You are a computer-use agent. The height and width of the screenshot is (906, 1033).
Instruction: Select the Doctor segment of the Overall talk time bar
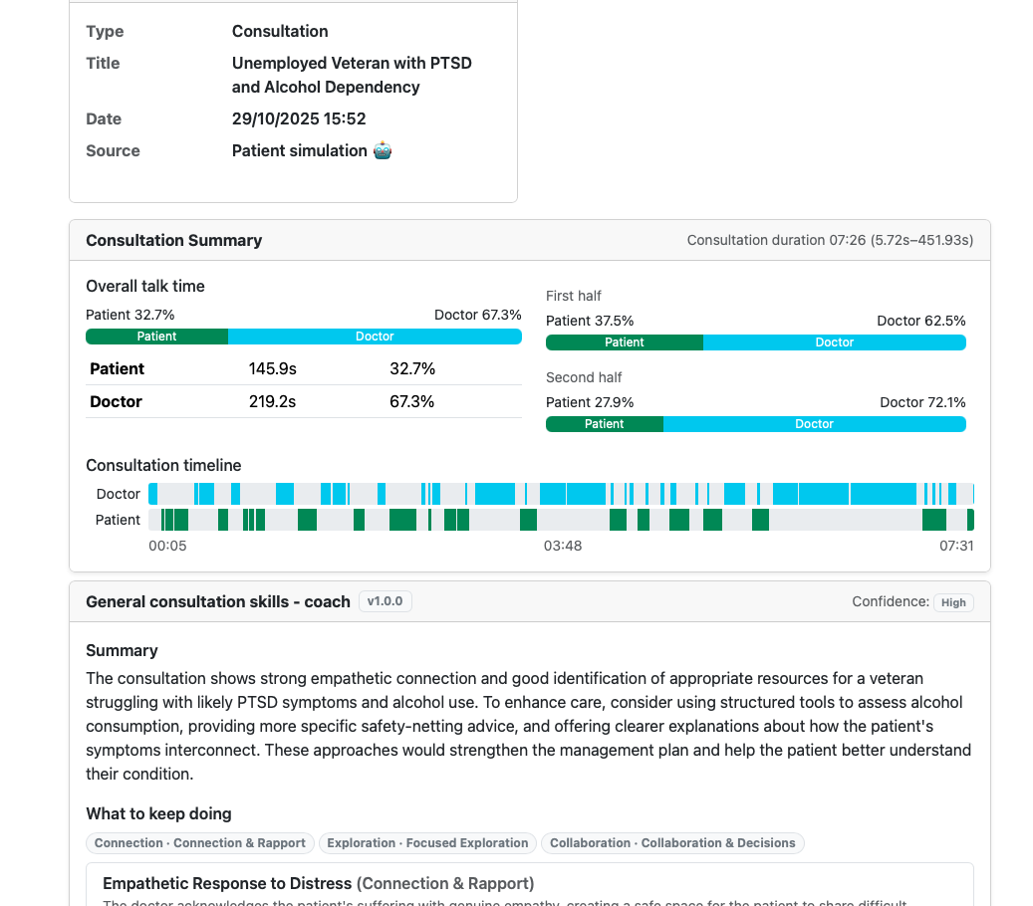pos(375,336)
